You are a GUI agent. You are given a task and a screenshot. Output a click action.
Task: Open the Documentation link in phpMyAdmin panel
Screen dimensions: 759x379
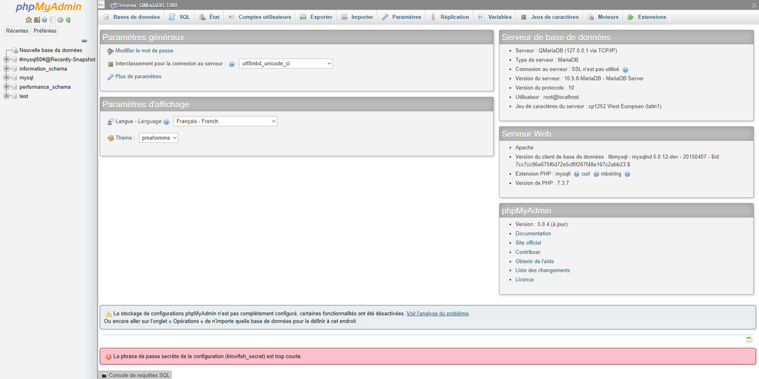(533, 234)
